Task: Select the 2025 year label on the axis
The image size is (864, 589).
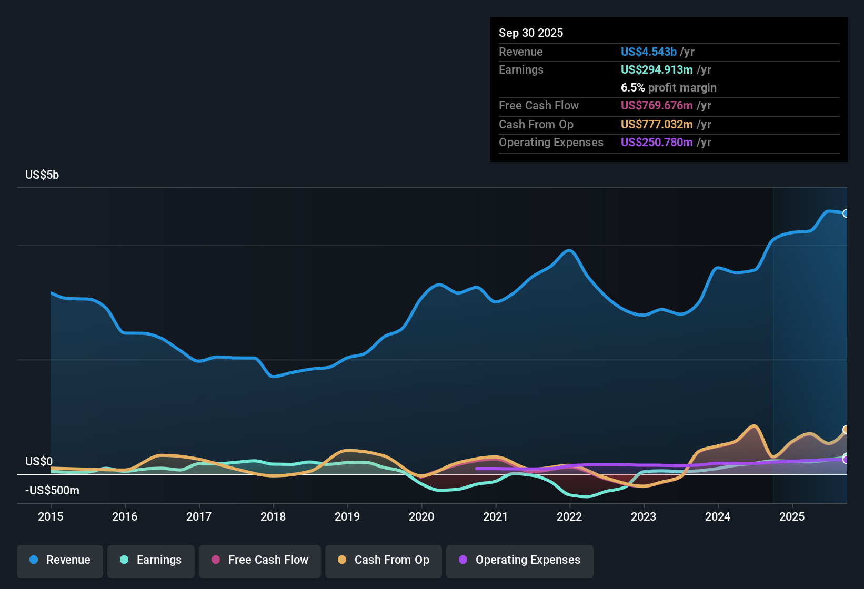Action: [x=793, y=517]
